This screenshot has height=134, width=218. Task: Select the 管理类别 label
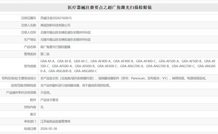[30, 54]
